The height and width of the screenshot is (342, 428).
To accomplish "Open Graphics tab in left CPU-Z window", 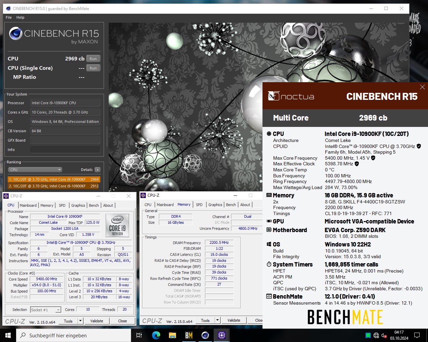I will [x=78, y=205].
